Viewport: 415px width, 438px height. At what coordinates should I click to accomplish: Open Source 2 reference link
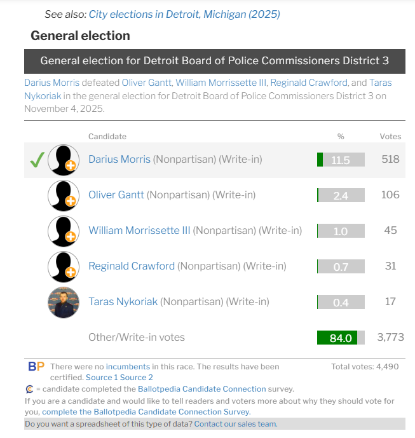coord(137,378)
